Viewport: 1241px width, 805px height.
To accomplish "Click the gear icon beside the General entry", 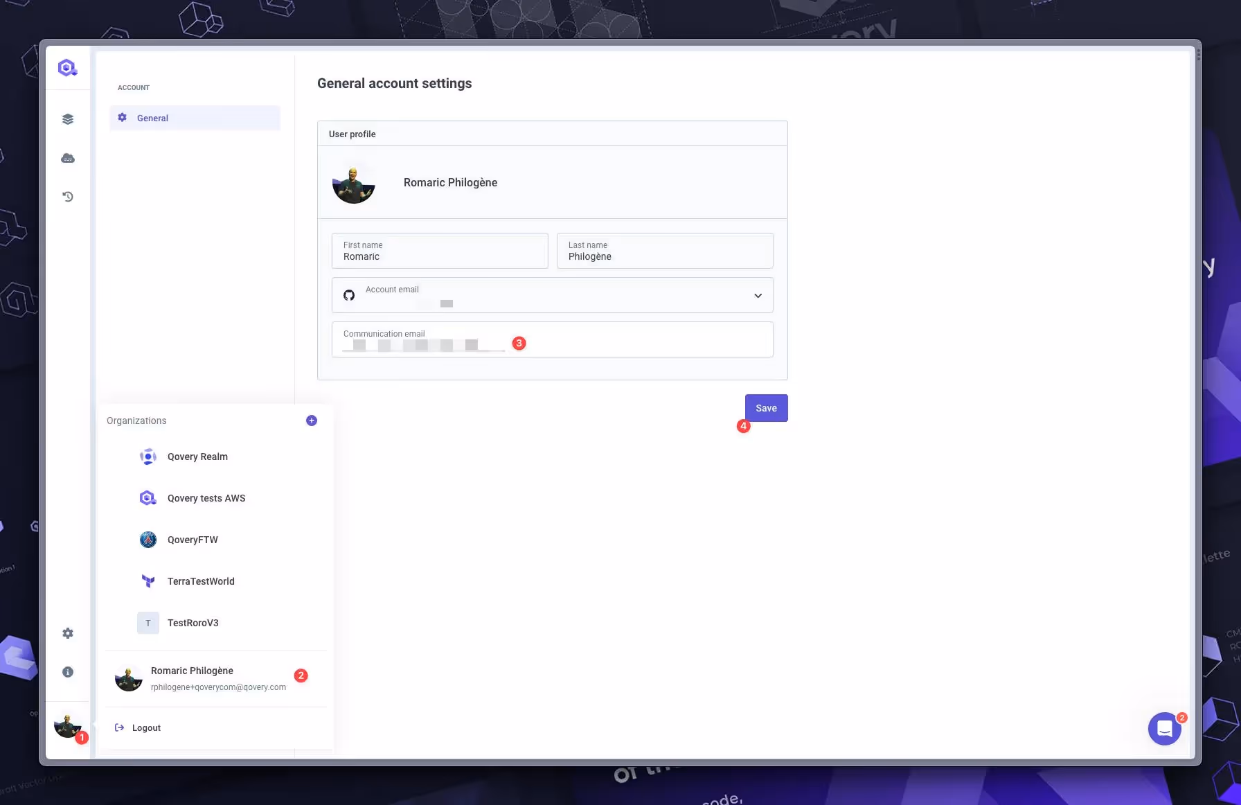I will pyautogui.click(x=122, y=117).
